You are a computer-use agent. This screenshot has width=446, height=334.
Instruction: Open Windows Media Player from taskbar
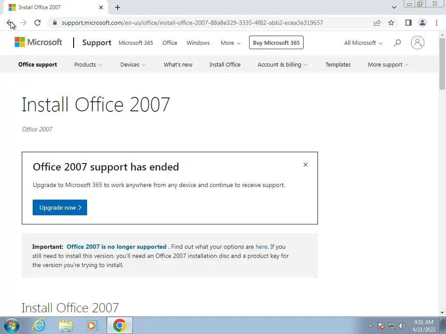(92, 325)
